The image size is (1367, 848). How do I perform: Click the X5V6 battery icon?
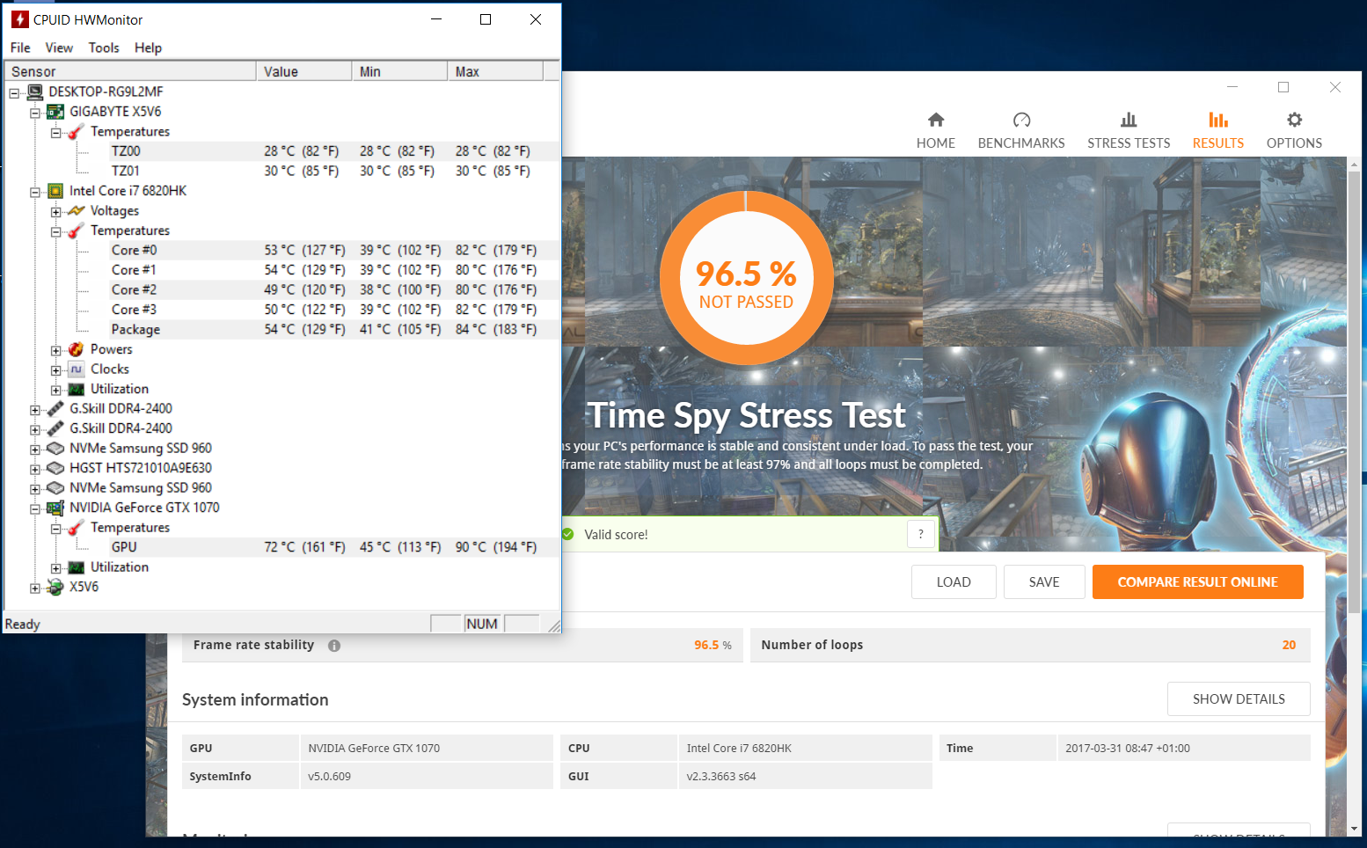coord(55,587)
